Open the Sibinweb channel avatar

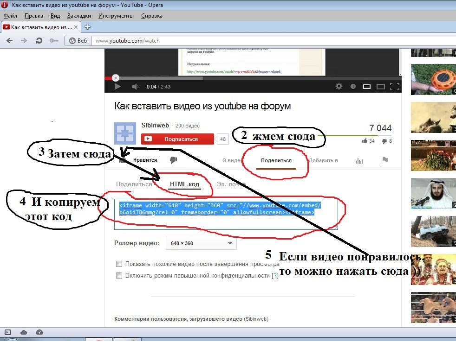(x=125, y=133)
